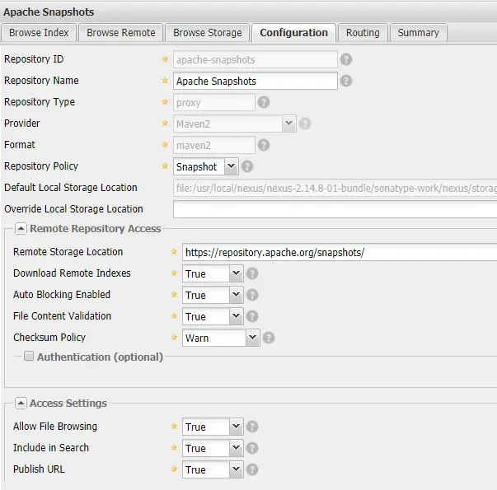Screen dimensions: 497x490
Task: Click help icon beside Repository Policy
Action: pos(247,166)
